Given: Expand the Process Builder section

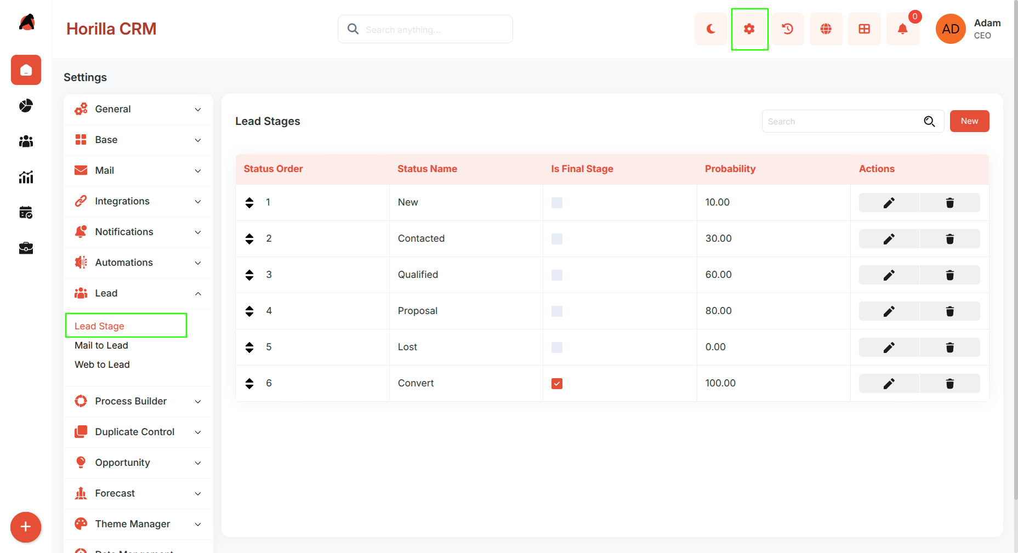Looking at the screenshot, I should (x=138, y=401).
